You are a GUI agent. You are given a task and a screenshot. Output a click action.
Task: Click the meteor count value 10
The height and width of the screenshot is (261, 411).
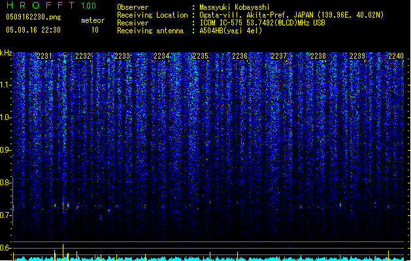[95, 30]
